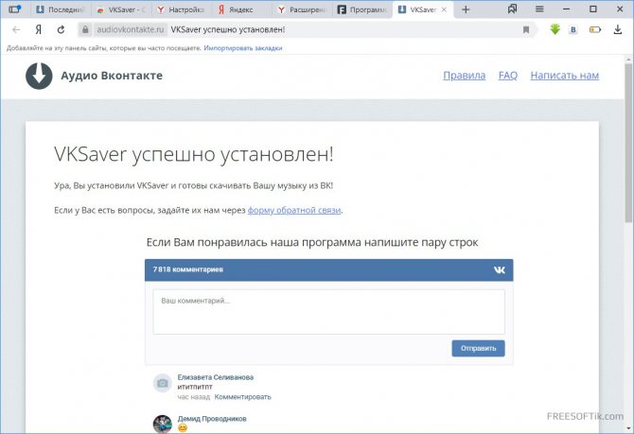The width and height of the screenshot is (634, 434).
Task: Open Демид Проводников's profile name
Action: [x=212, y=419]
